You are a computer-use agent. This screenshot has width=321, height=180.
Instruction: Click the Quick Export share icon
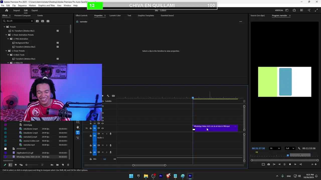click(294, 10)
